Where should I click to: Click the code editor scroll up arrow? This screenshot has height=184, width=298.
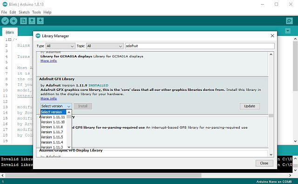point(295,39)
